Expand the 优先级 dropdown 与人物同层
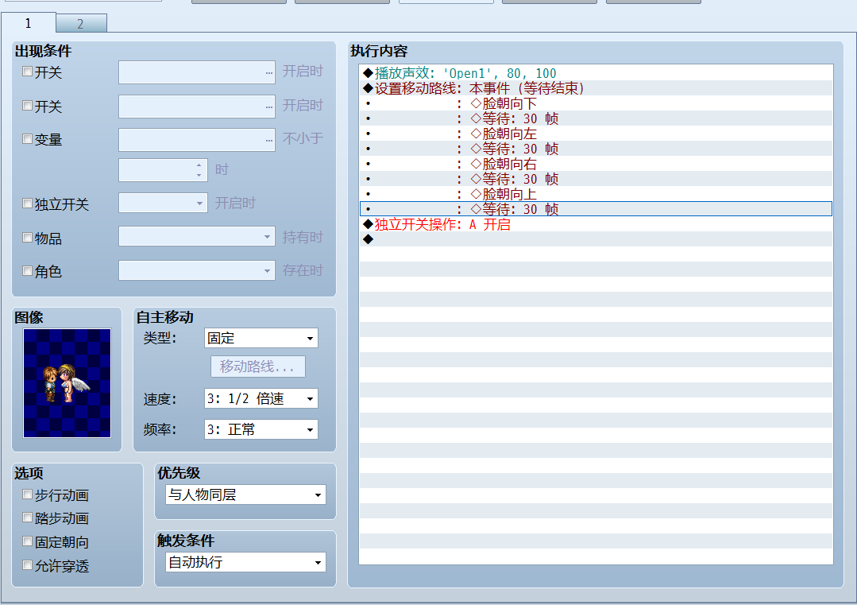 click(x=245, y=494)
